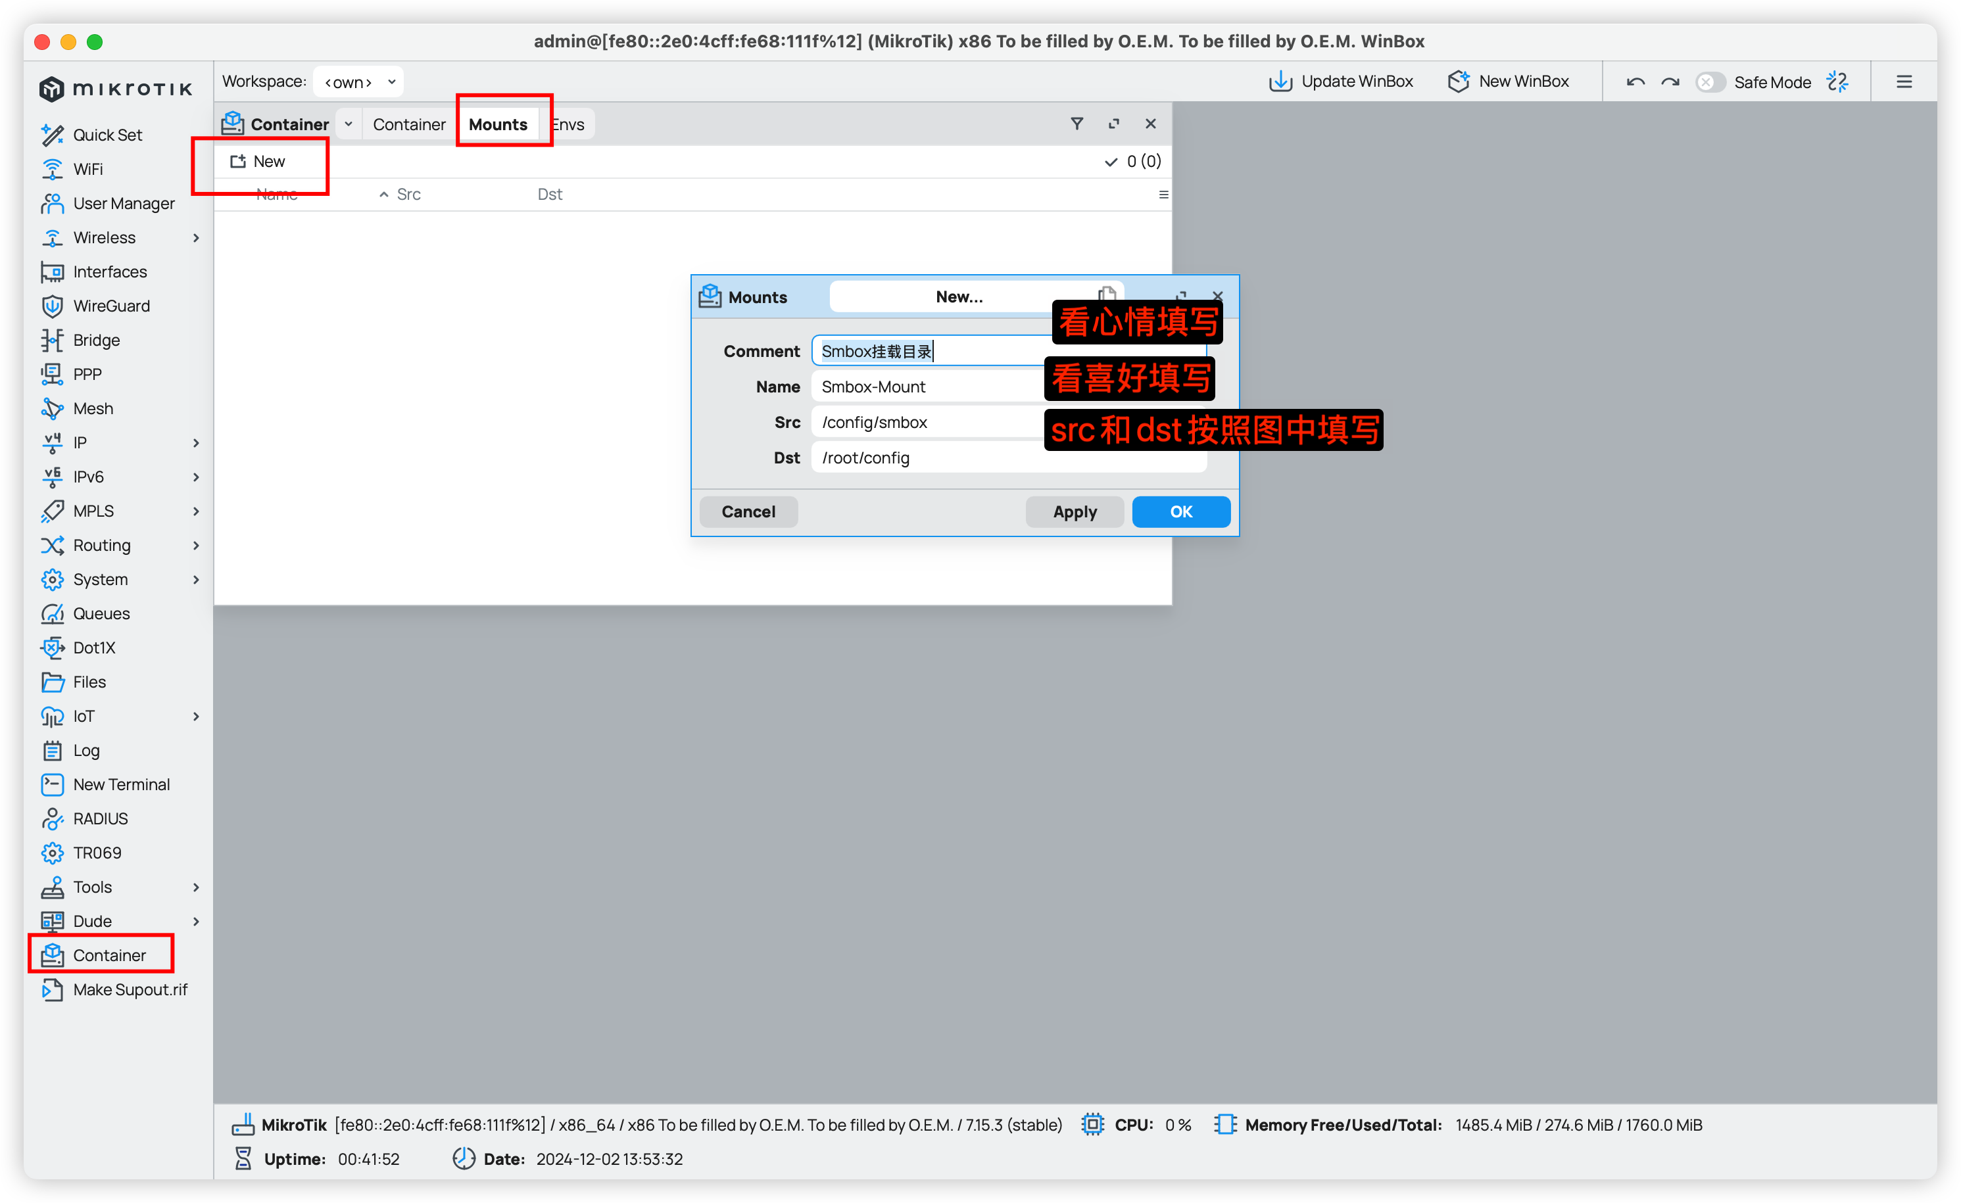Expand the Routing submenu

tap(196, 545)
